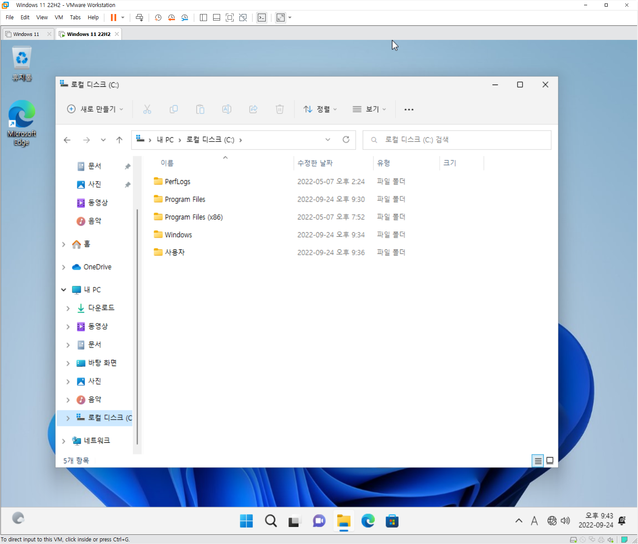The image size is (638, 544).
Task: Click the navigation pane scrollbar
Action: click(x=137, y=327)
